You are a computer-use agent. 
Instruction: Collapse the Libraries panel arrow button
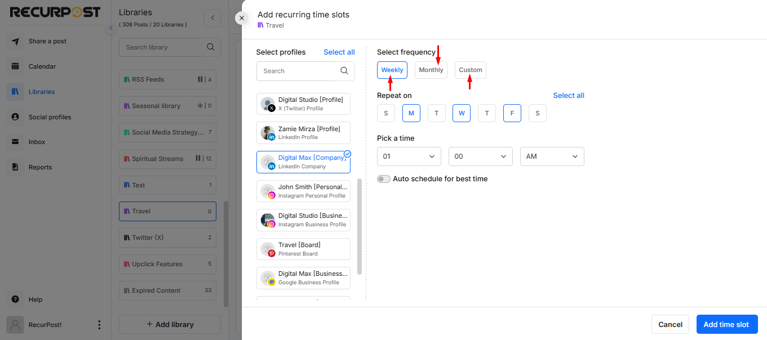coord(212,18)
